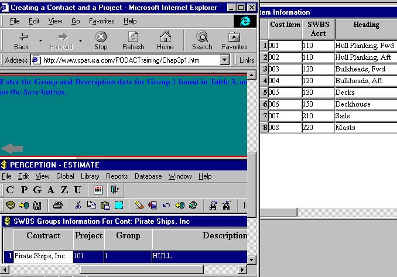Open the library book icon

[x=10, y=206]
